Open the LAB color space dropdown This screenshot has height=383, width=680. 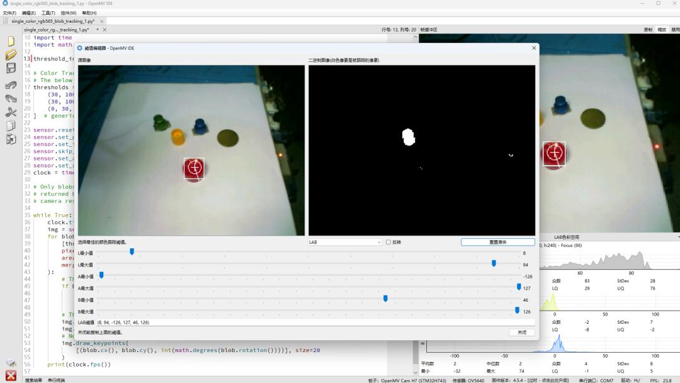[x=345, y=242]
